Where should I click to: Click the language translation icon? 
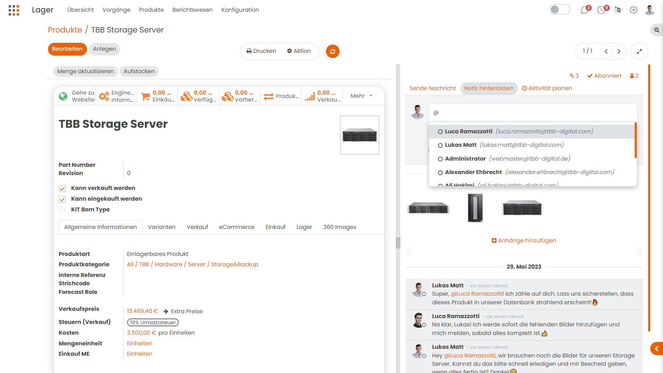[x=617, y=10]
